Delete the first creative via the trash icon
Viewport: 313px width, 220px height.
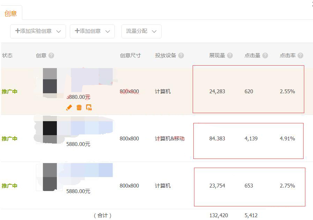pos(79,108)
